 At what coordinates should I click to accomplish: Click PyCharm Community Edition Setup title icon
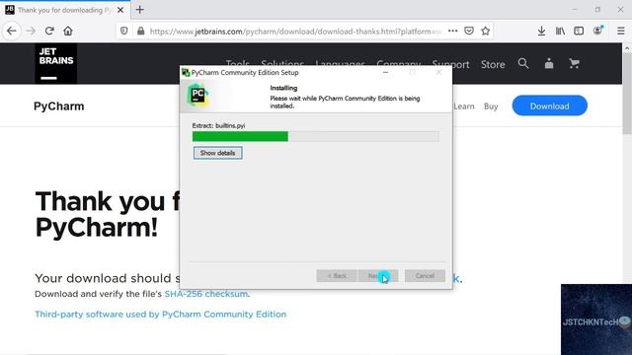click(x=186, y=72)
